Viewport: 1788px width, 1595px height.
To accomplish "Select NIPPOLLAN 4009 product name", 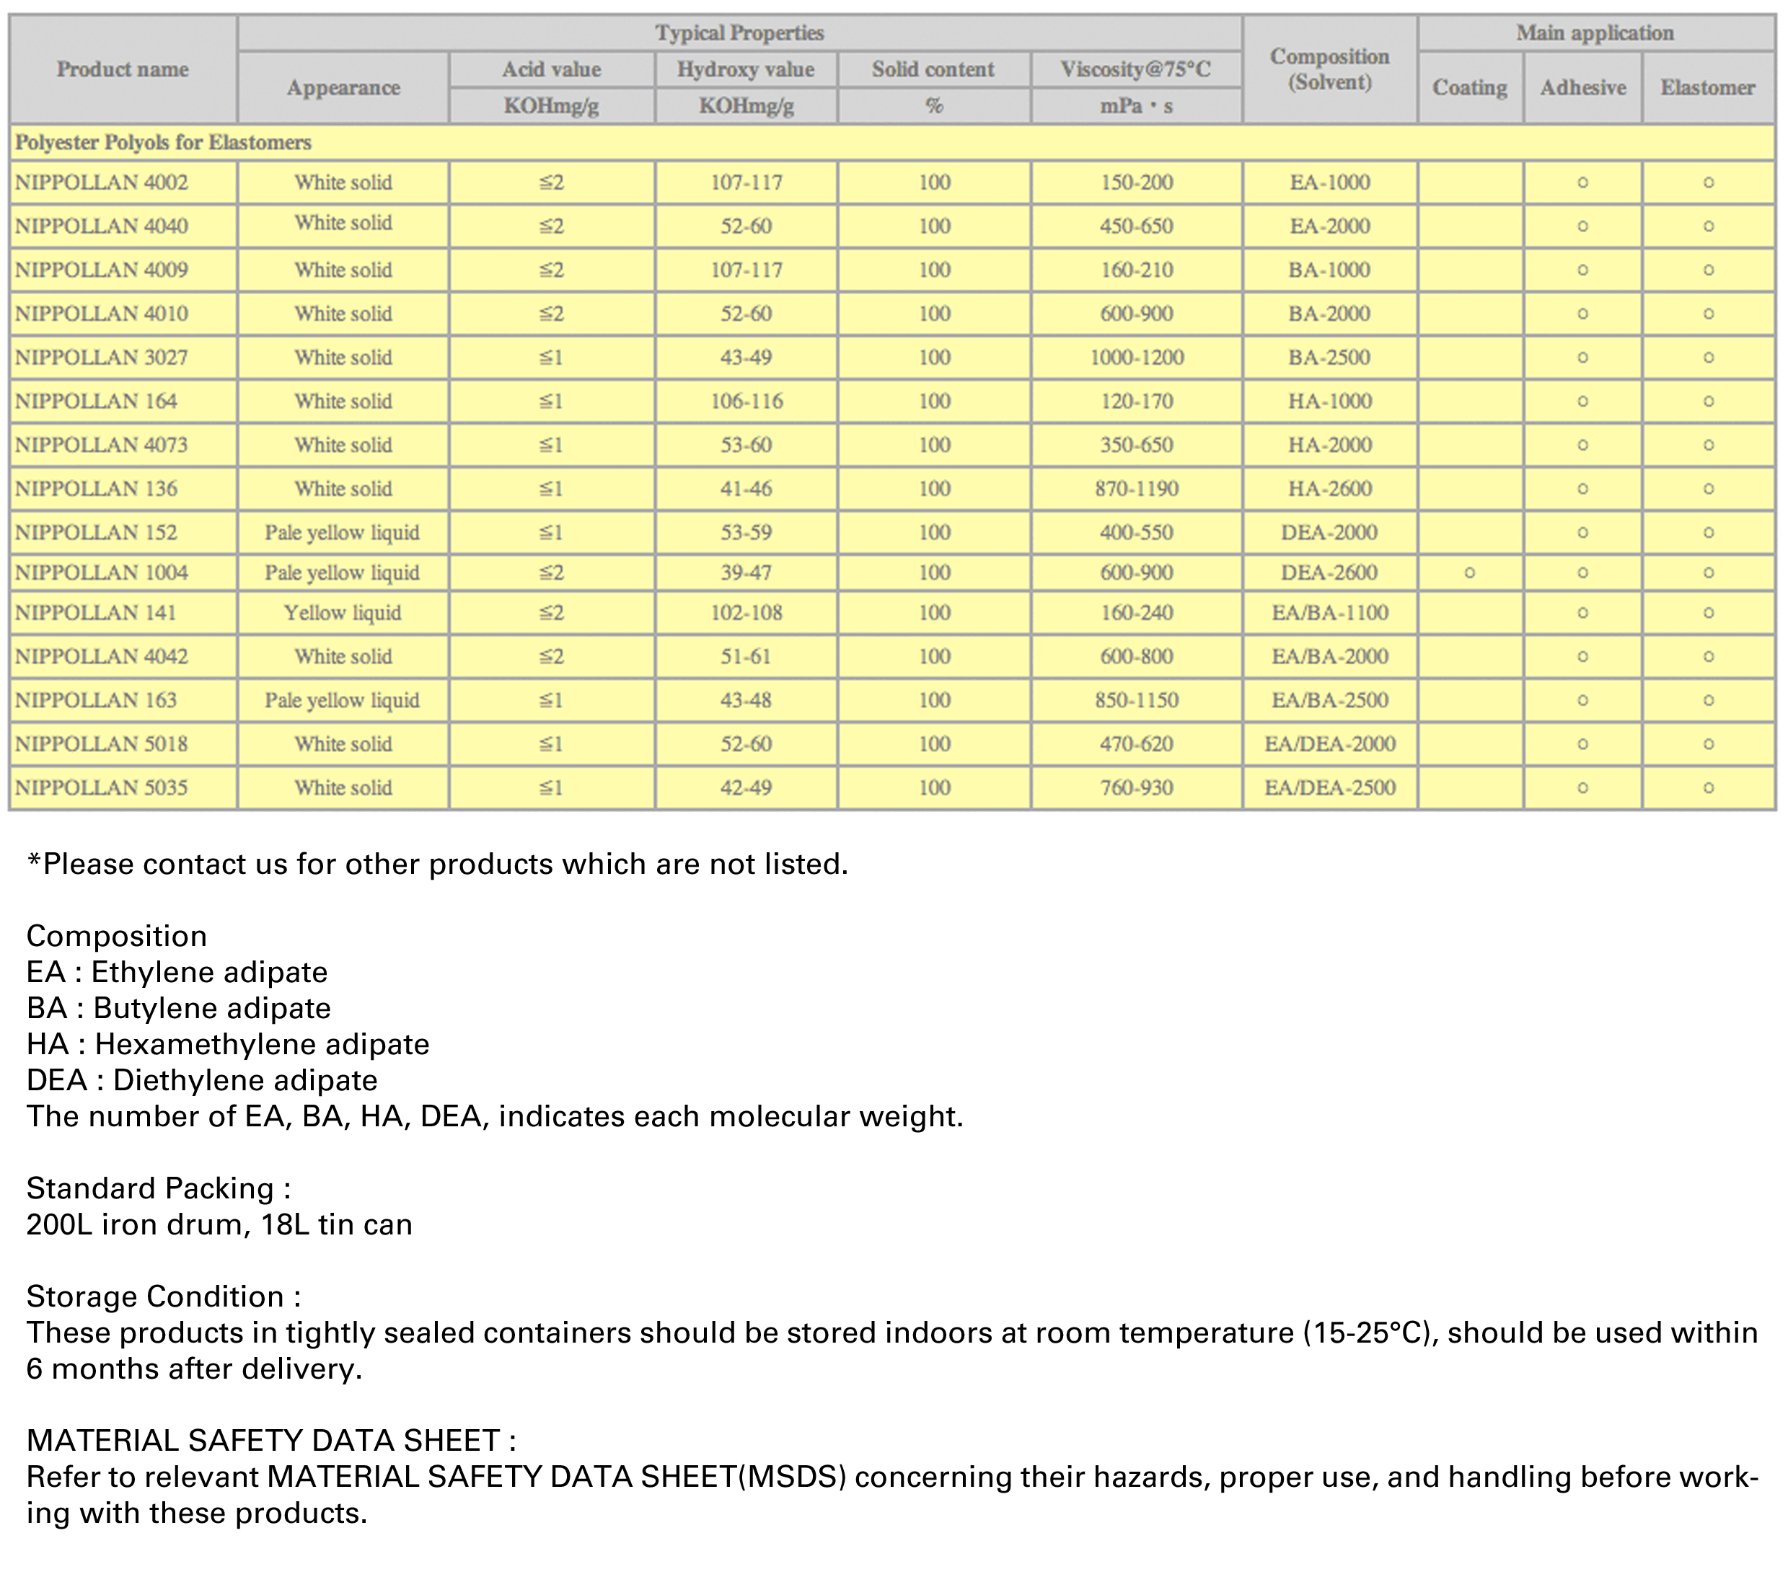I will (102, 270).
